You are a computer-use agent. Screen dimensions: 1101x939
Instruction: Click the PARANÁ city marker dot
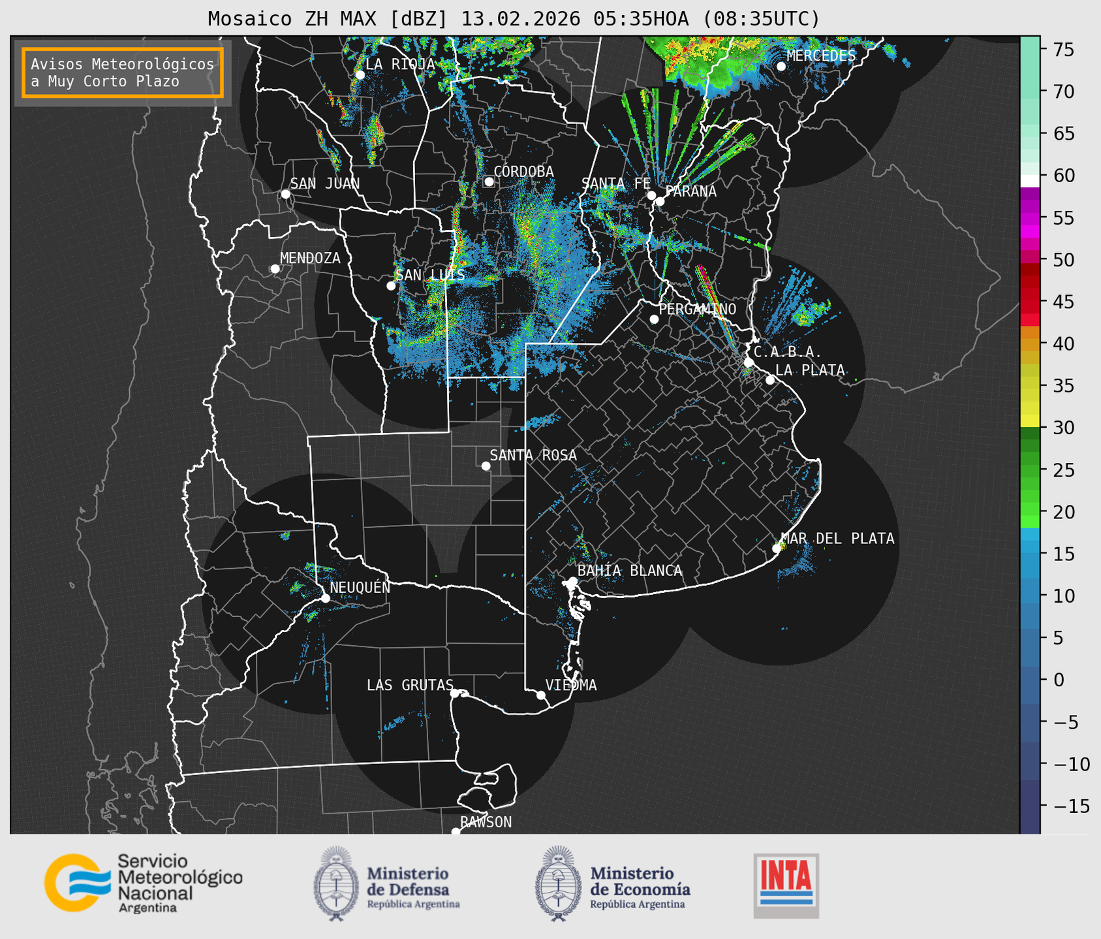click(660, 201)
